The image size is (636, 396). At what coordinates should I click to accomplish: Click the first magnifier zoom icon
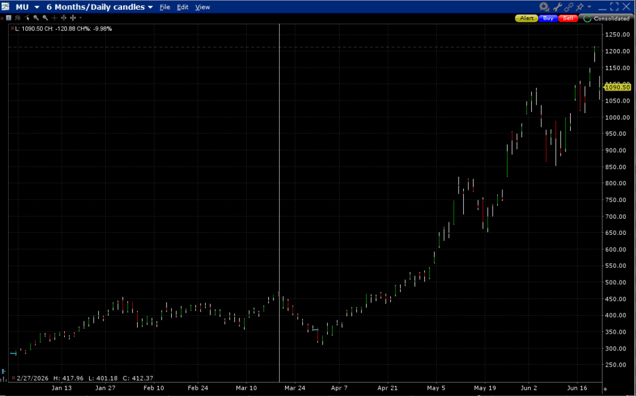click(x=36, y=18)
